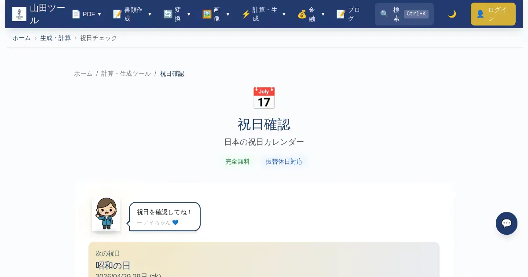Click the 振替休日対応 badge
Viewport: 528px width, 277px height.
(284, 161)
